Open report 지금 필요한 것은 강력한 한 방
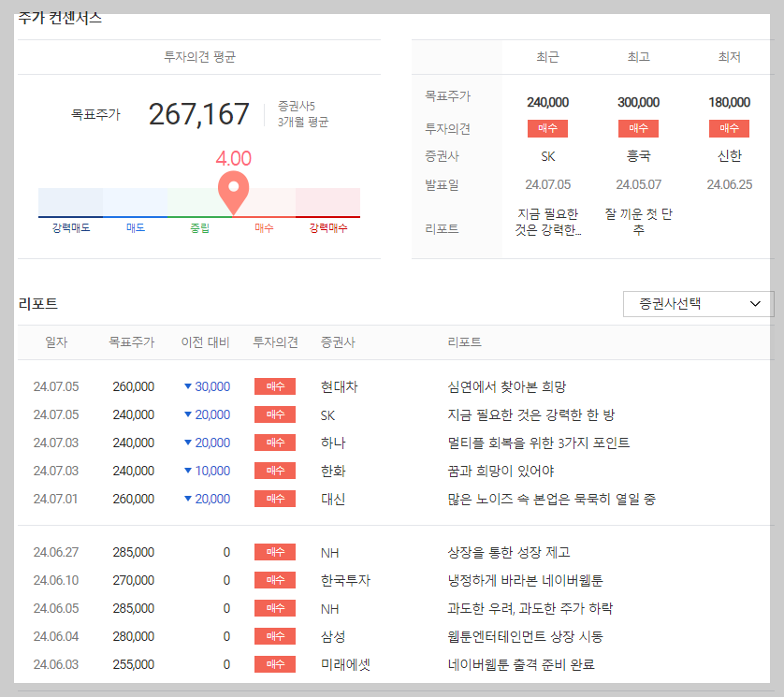784x697 pixels. (531, 414)
